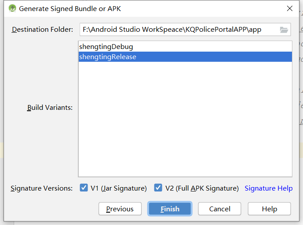Image resolution: width=303 pixels, height=225 pixels.
Task: Select shengtingRelease build variant
Action: pos(185,56)
